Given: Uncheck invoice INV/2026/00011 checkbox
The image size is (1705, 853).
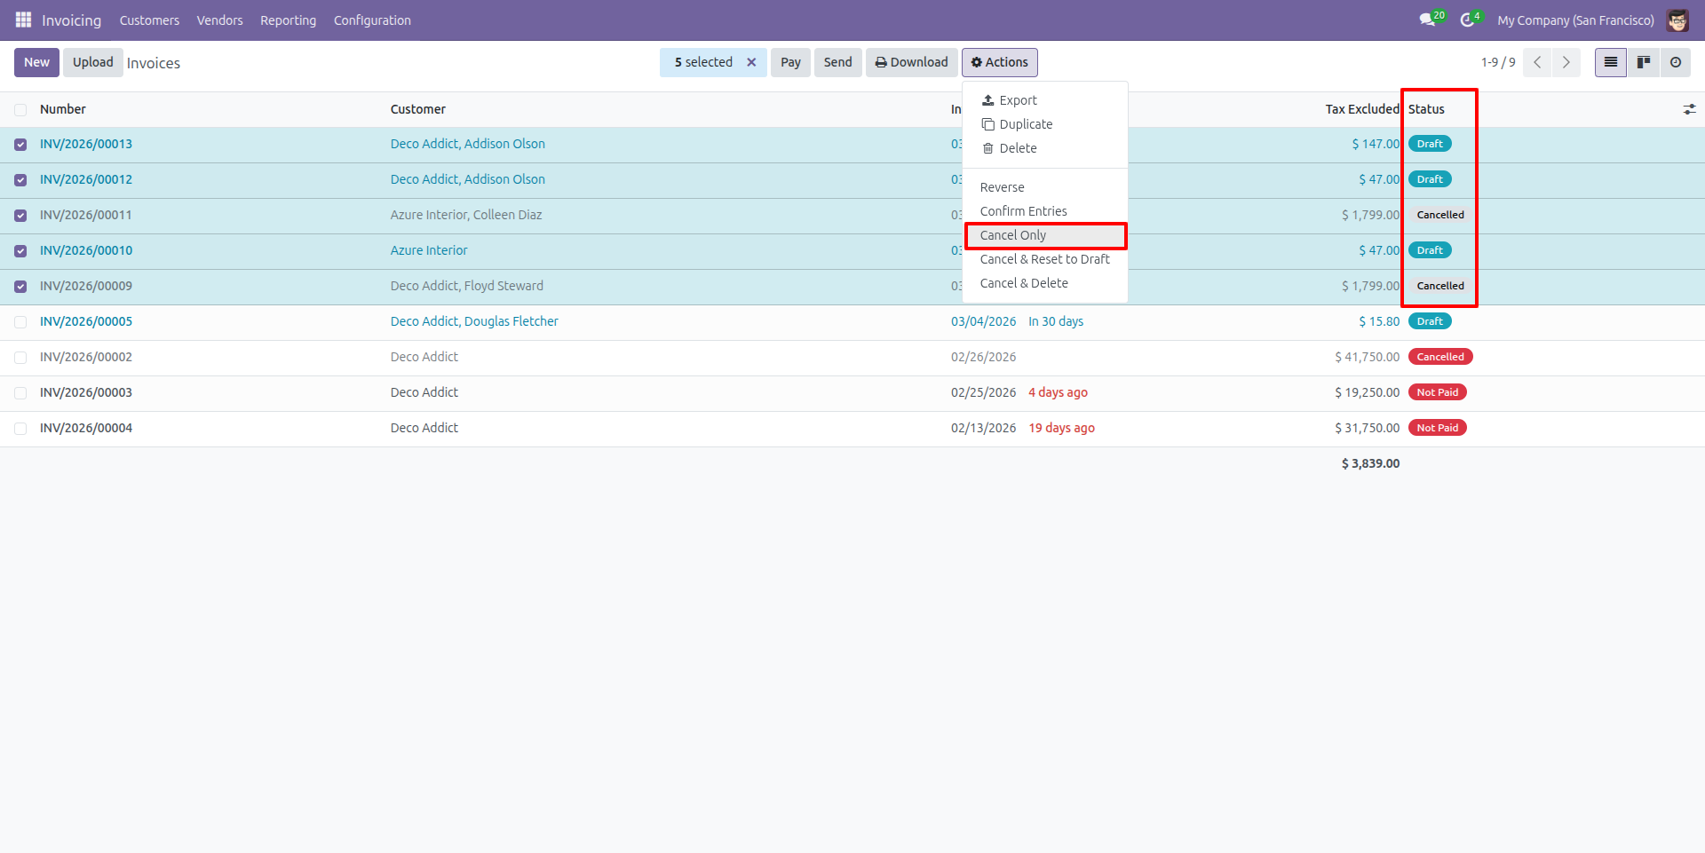Looking at the screenshot, I should tap(20, 216).
